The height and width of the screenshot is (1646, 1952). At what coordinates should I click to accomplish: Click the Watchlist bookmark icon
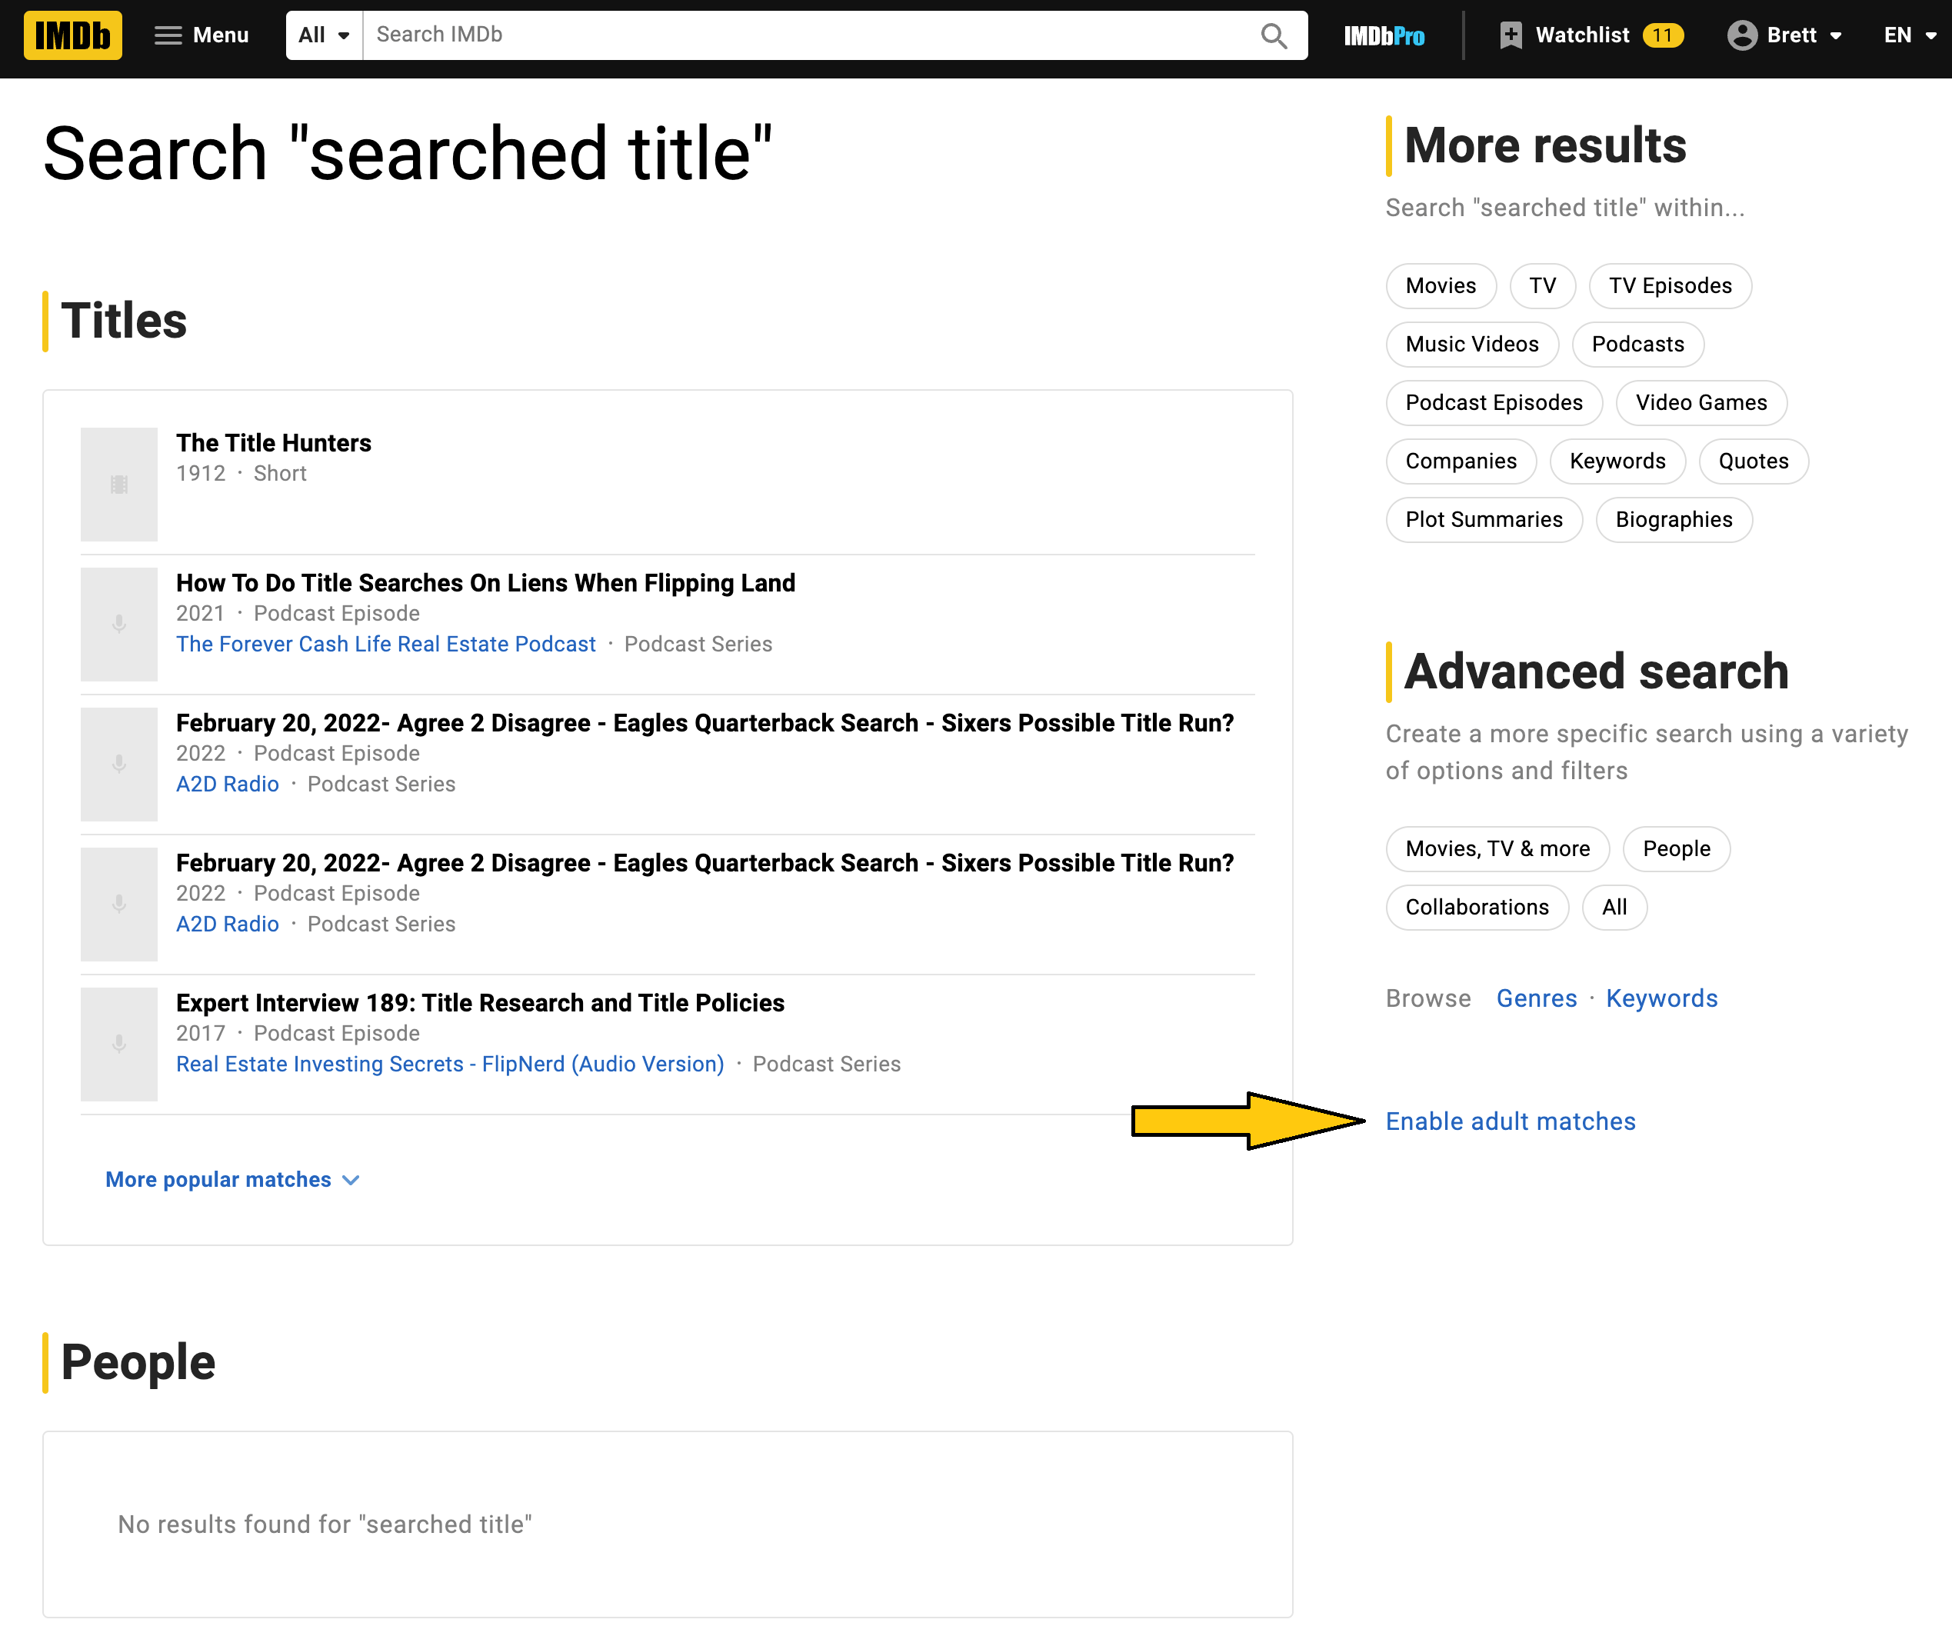pos(1511,35)
